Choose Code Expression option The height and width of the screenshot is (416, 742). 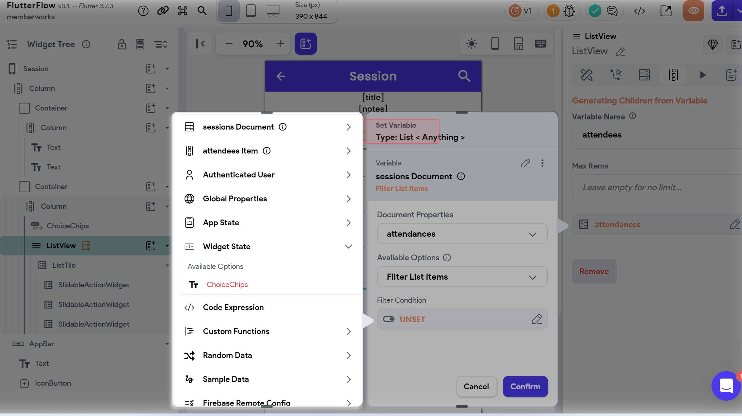pos(268,307)
